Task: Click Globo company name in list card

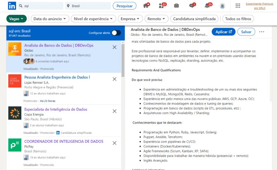Action: coord(29,51)
